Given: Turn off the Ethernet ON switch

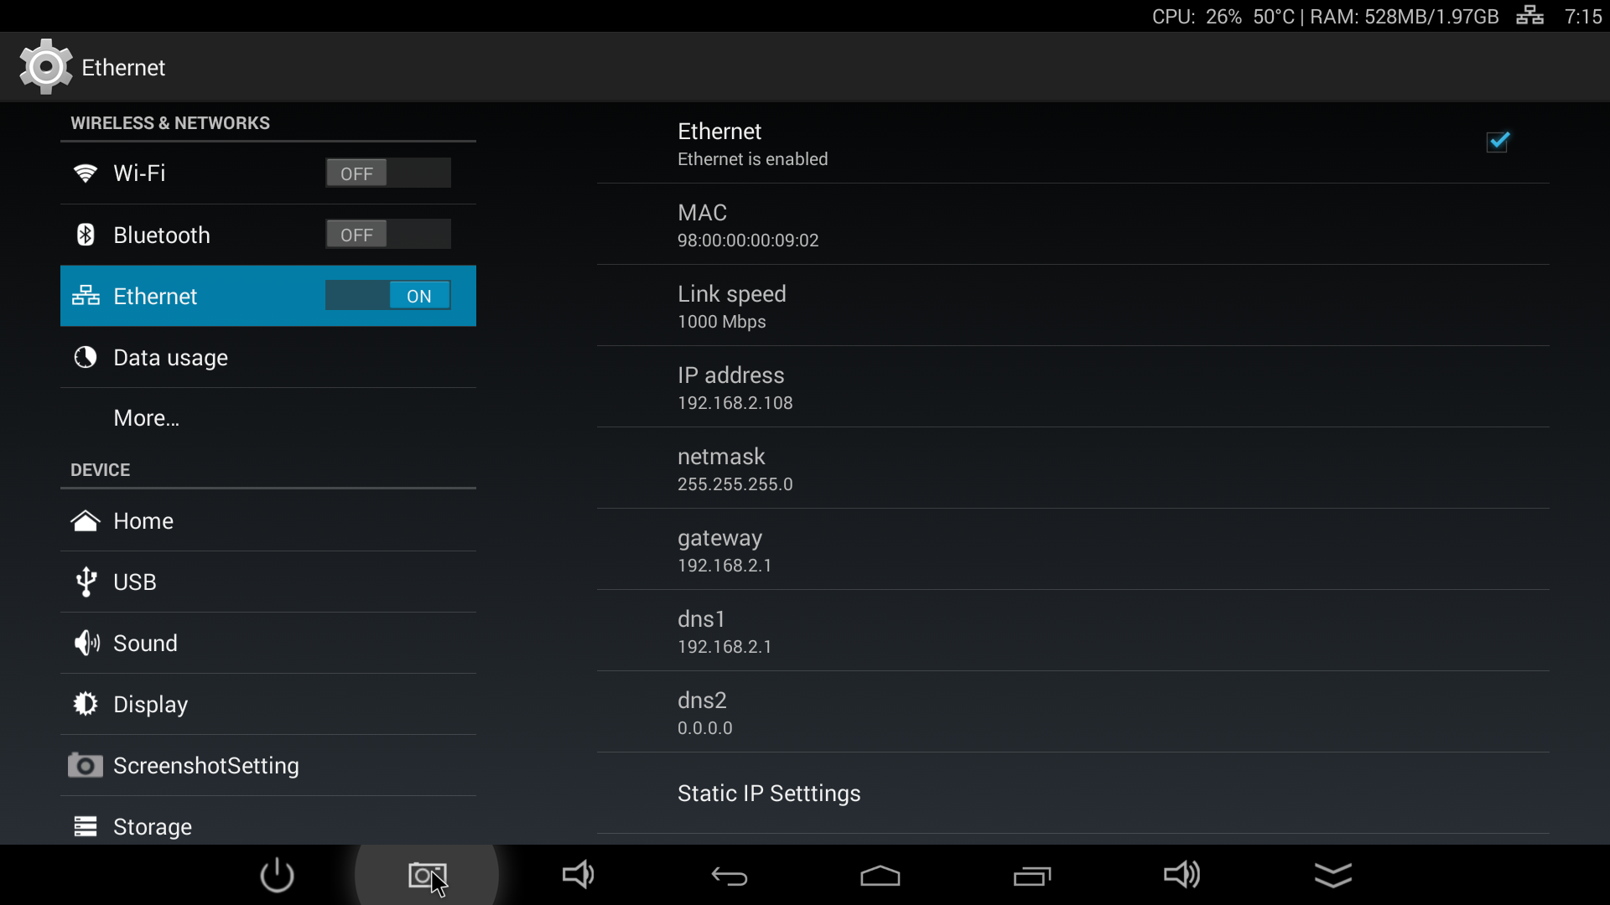Looking at the screenshot, I should [x=388, y=296].
